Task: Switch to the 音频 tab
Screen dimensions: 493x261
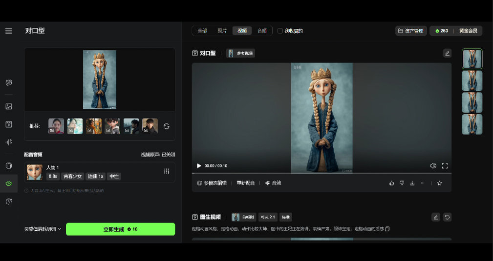Action: 262,31
